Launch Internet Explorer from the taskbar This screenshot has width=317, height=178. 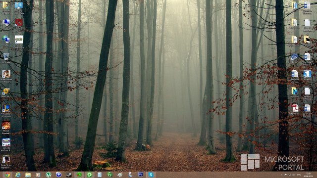coord(18,175)
